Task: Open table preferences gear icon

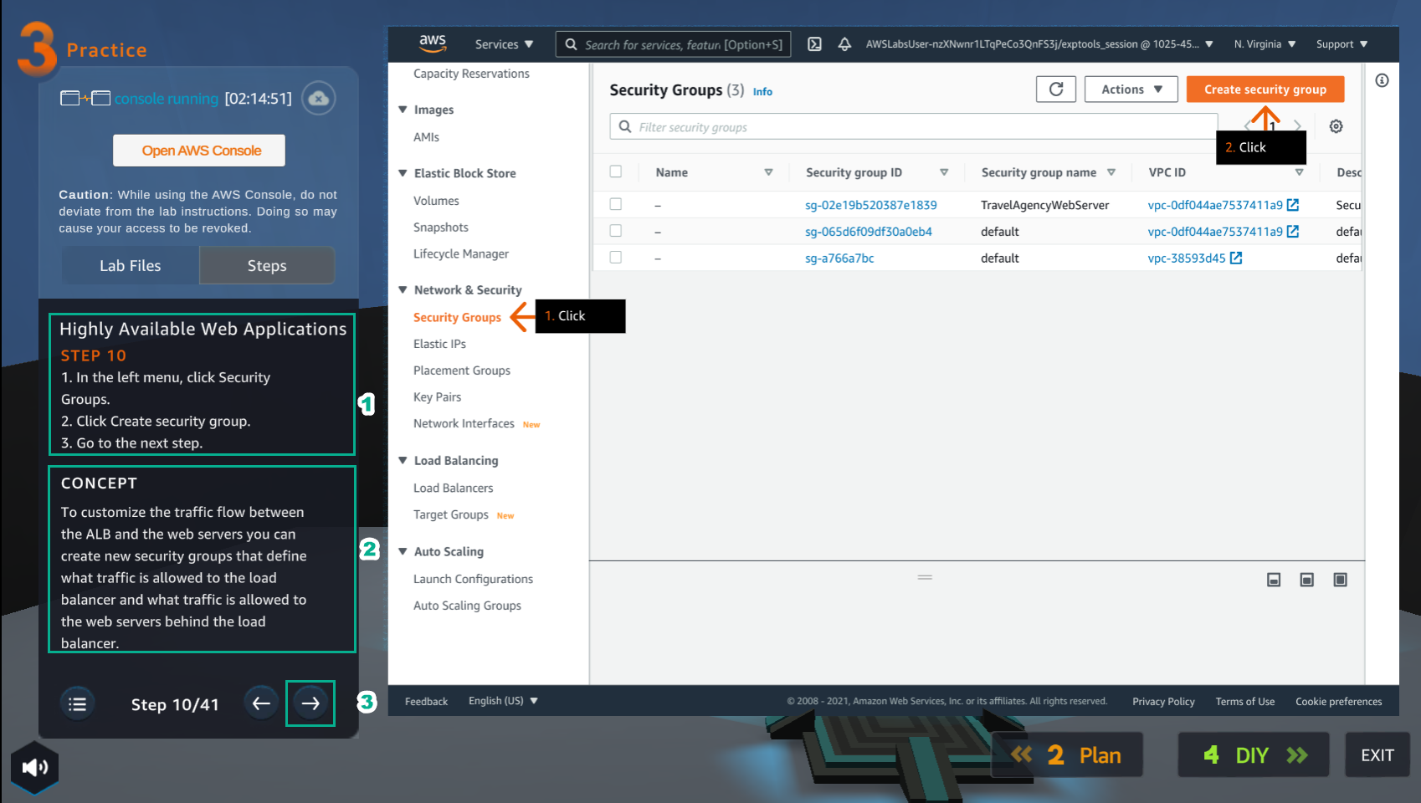Action: 1336,126
